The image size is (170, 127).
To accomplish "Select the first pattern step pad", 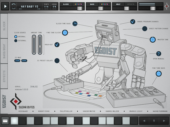I will (14, 121).
